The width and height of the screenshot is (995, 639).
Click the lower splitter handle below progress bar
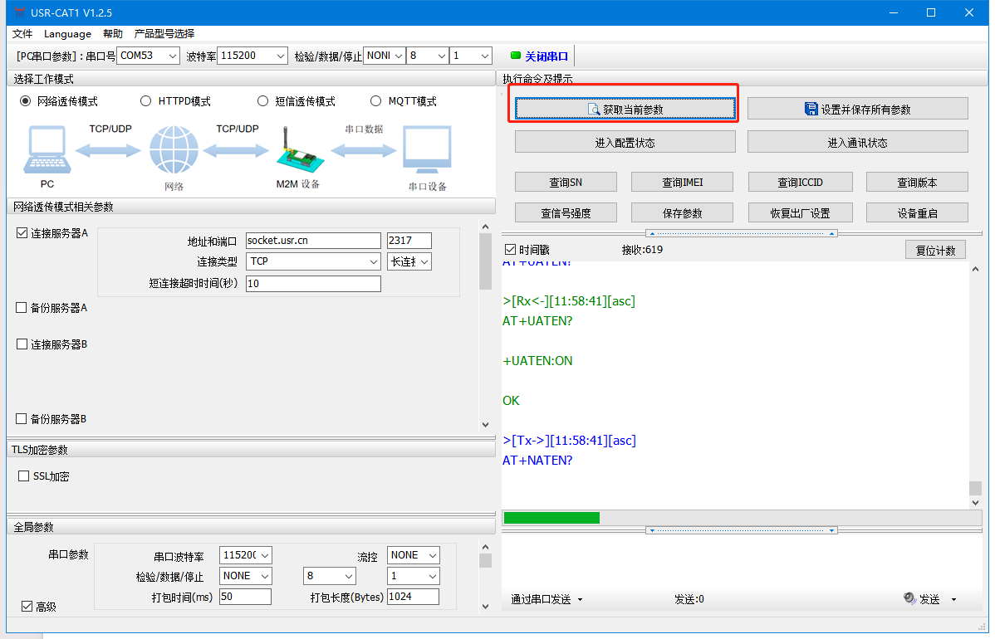[x=741, y=530]
